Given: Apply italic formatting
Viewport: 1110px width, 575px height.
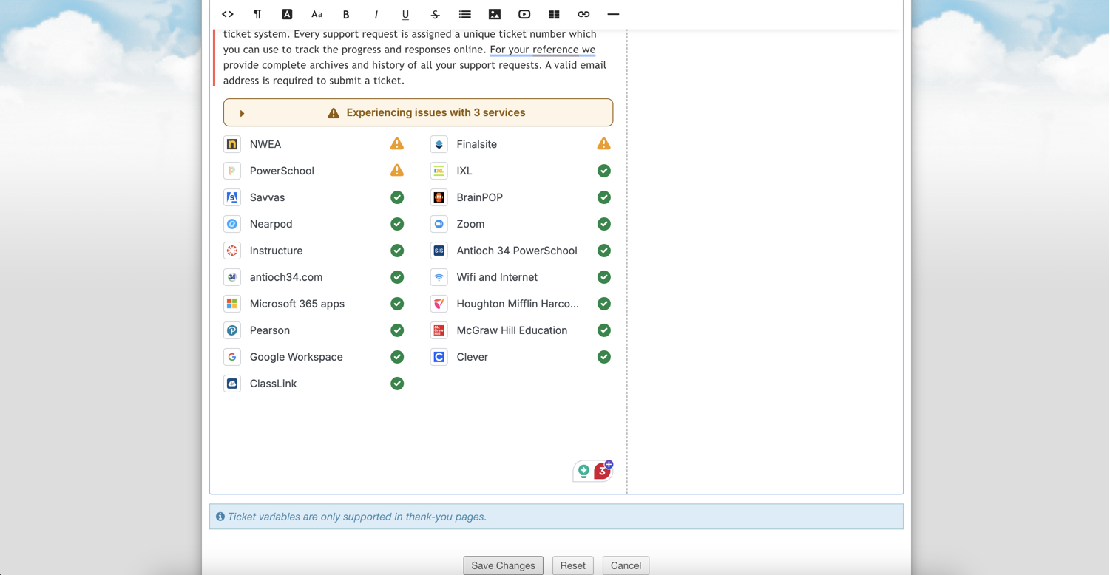Looking at the screenshot, I should click(x=376, y=14).
